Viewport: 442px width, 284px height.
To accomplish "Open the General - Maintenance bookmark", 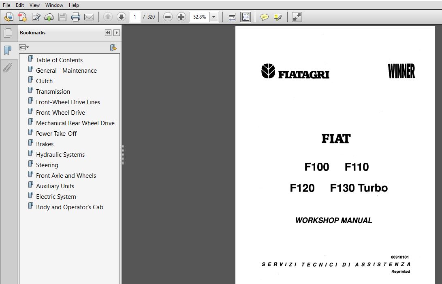I will coord(66,71).
